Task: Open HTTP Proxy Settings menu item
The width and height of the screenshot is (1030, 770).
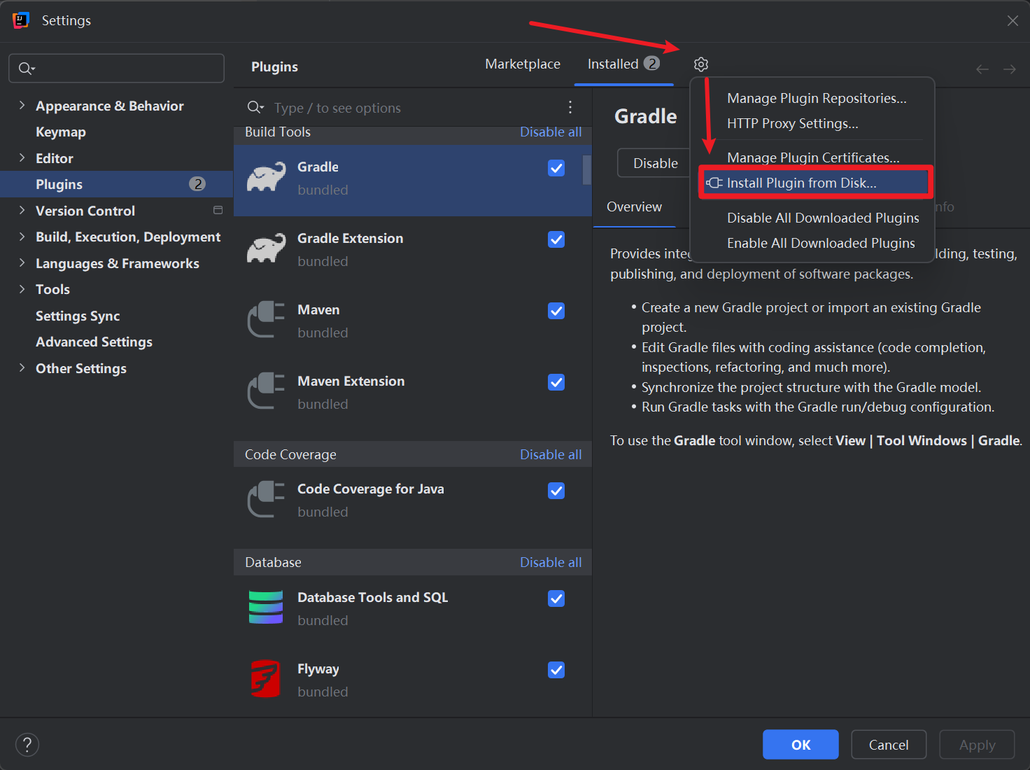Action: (x=792, y=123)
